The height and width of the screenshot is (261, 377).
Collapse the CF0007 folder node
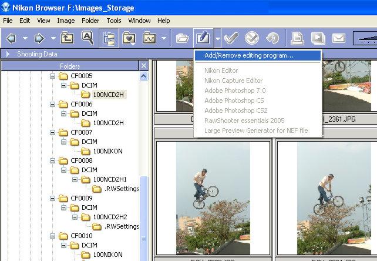tap(52, 132)
